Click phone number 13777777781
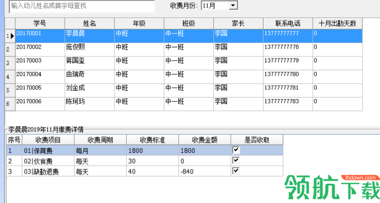The width and height of the screenshot is (380, 203). point(288,91)
